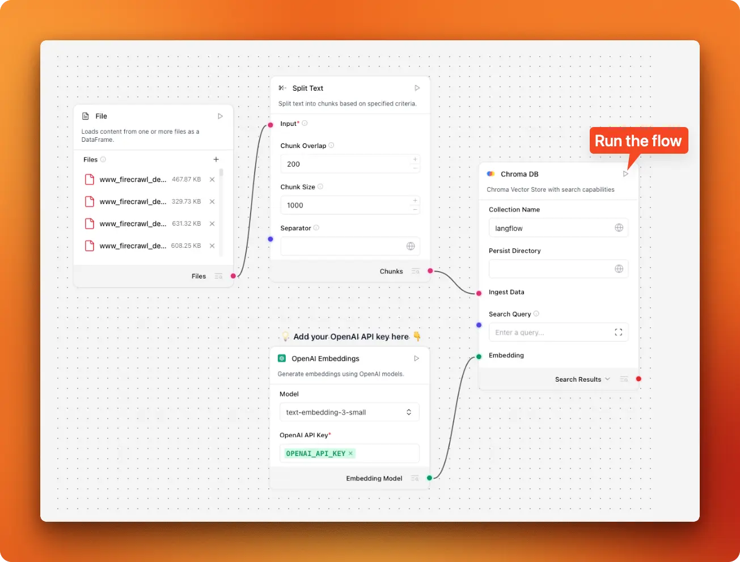Viewport: 740px width, 562px height.
Task: Expand the Search Results chevron on Chroma DB
Action: 608,379
